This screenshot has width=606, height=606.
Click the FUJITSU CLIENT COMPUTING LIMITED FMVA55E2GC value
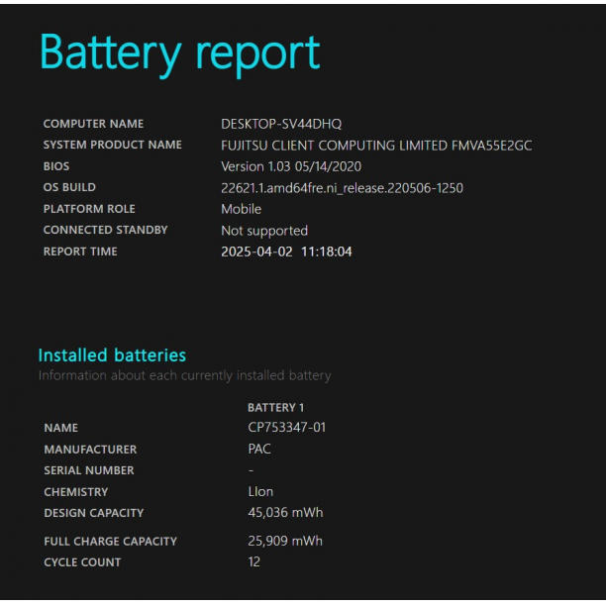(376, 146)
